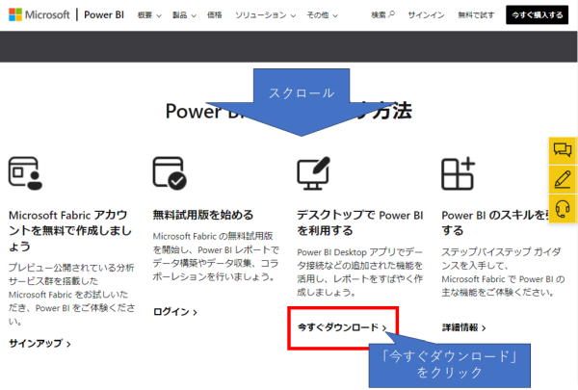Image resolution: width=578 pixels, height=390 pixels.
Task: Click the ログイン link under free trial
Action: tap(174, 312)
